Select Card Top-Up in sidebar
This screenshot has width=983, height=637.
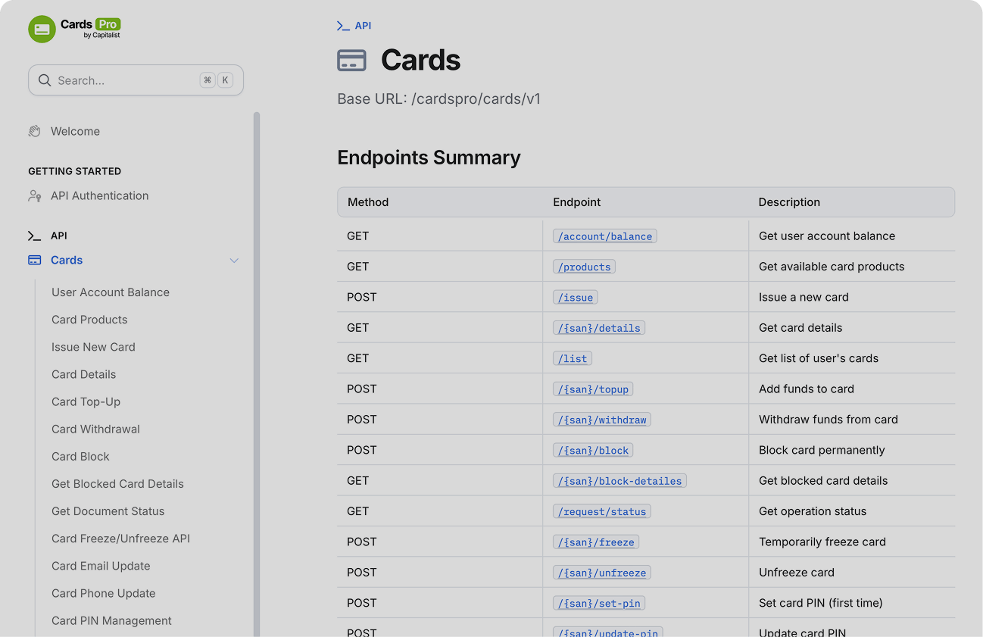click(x=86, y=401)
